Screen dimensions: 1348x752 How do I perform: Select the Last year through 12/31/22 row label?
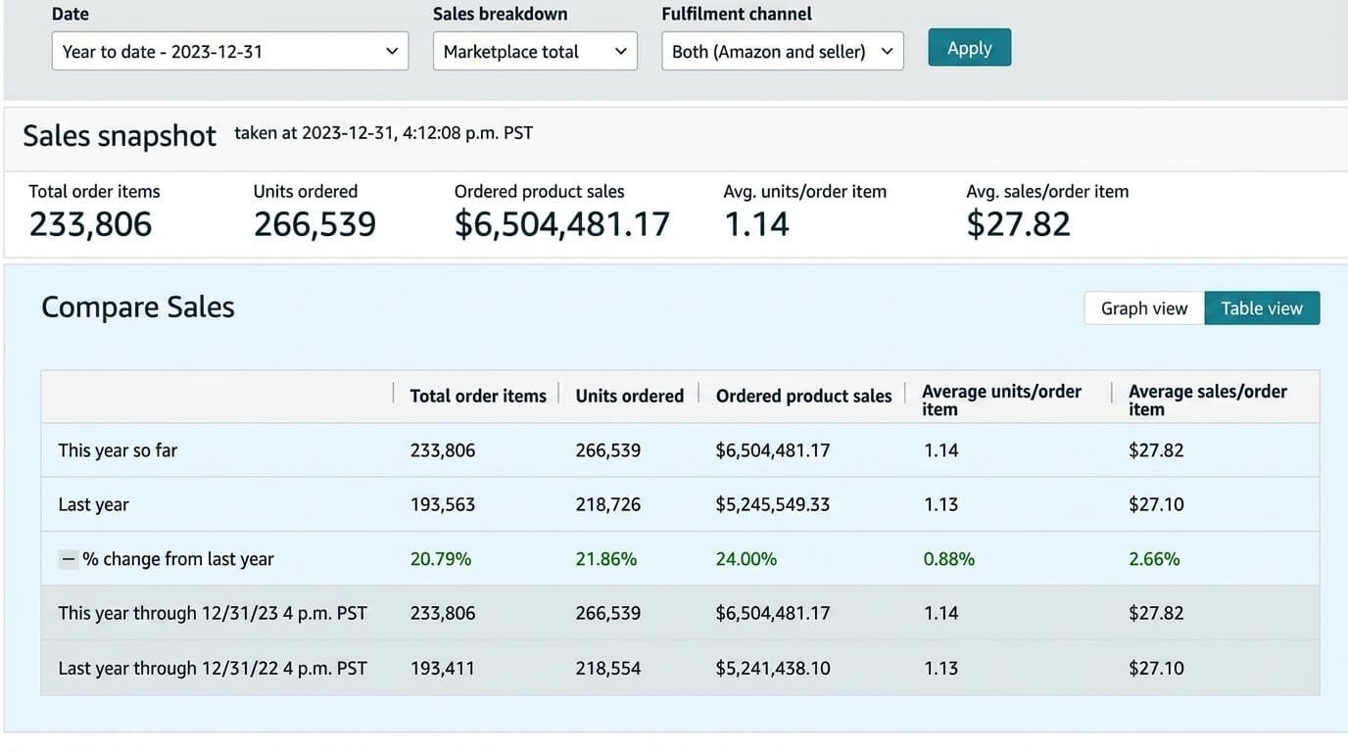tap(213, 668)
